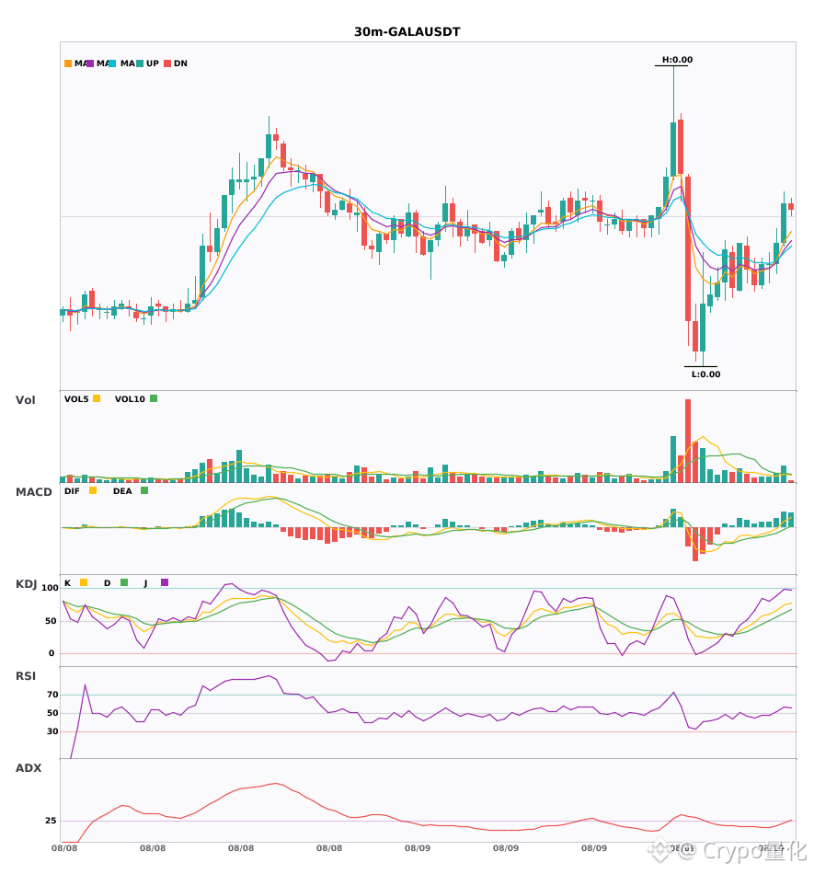Click the yellow VOL5 legend swatch
This screenshot has height=874, width=814.
pos(97,398)
